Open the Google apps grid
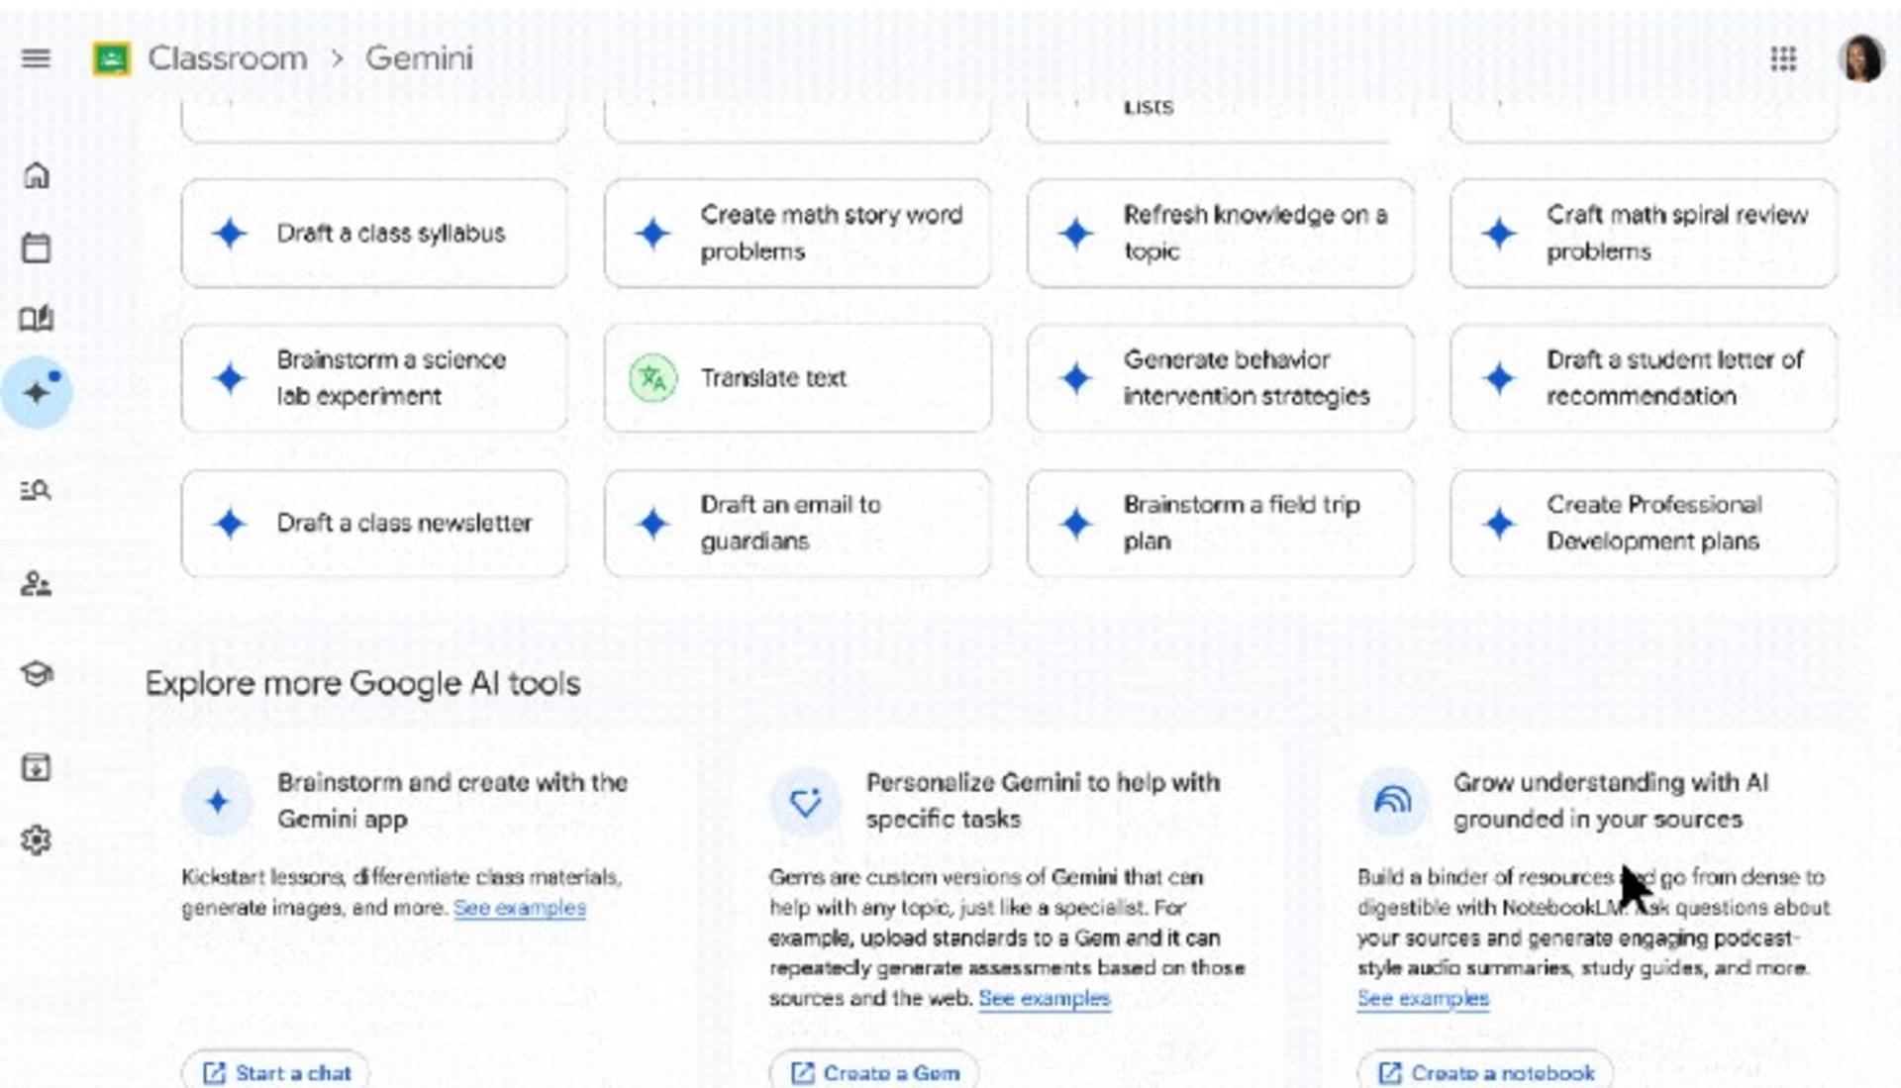This screenshot has width=1901, height=1088. coord(1782,59)
